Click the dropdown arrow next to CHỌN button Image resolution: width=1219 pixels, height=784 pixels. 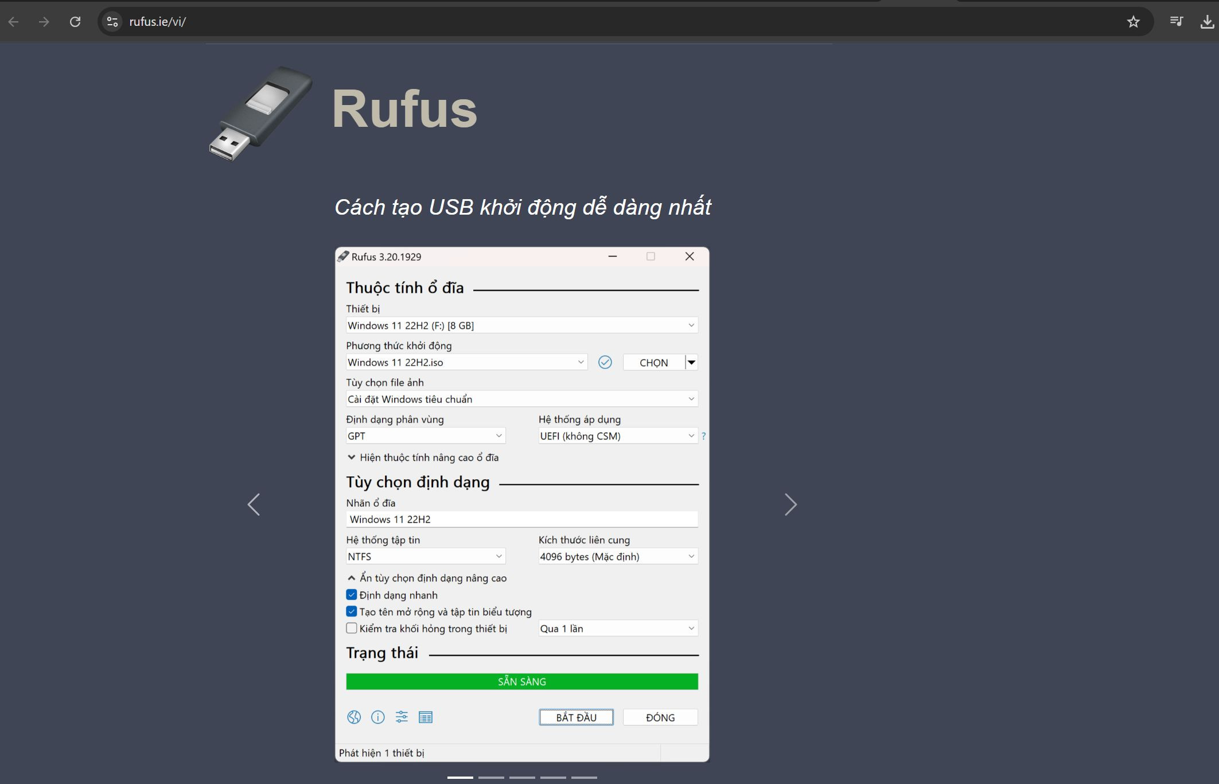click(693, 362)
